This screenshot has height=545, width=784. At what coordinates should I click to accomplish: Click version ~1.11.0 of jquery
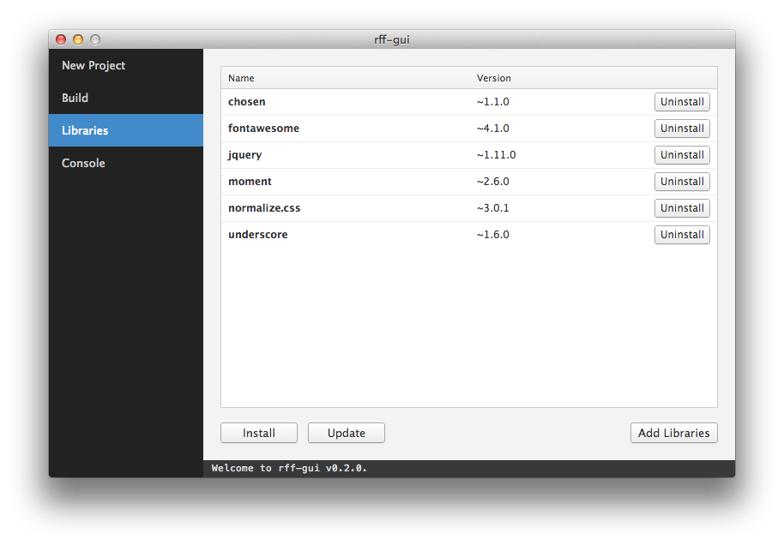pyautogui.click(x=496, y=155)
